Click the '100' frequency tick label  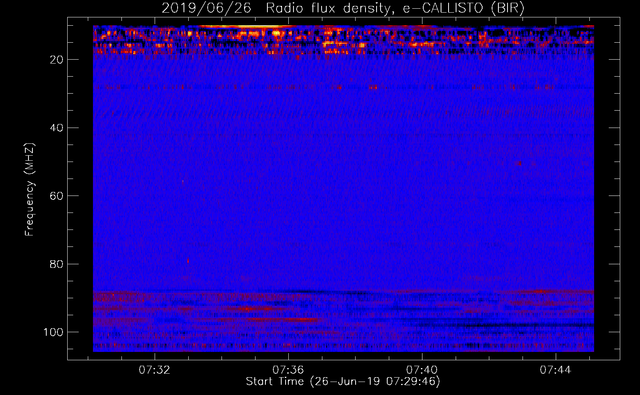53,332
